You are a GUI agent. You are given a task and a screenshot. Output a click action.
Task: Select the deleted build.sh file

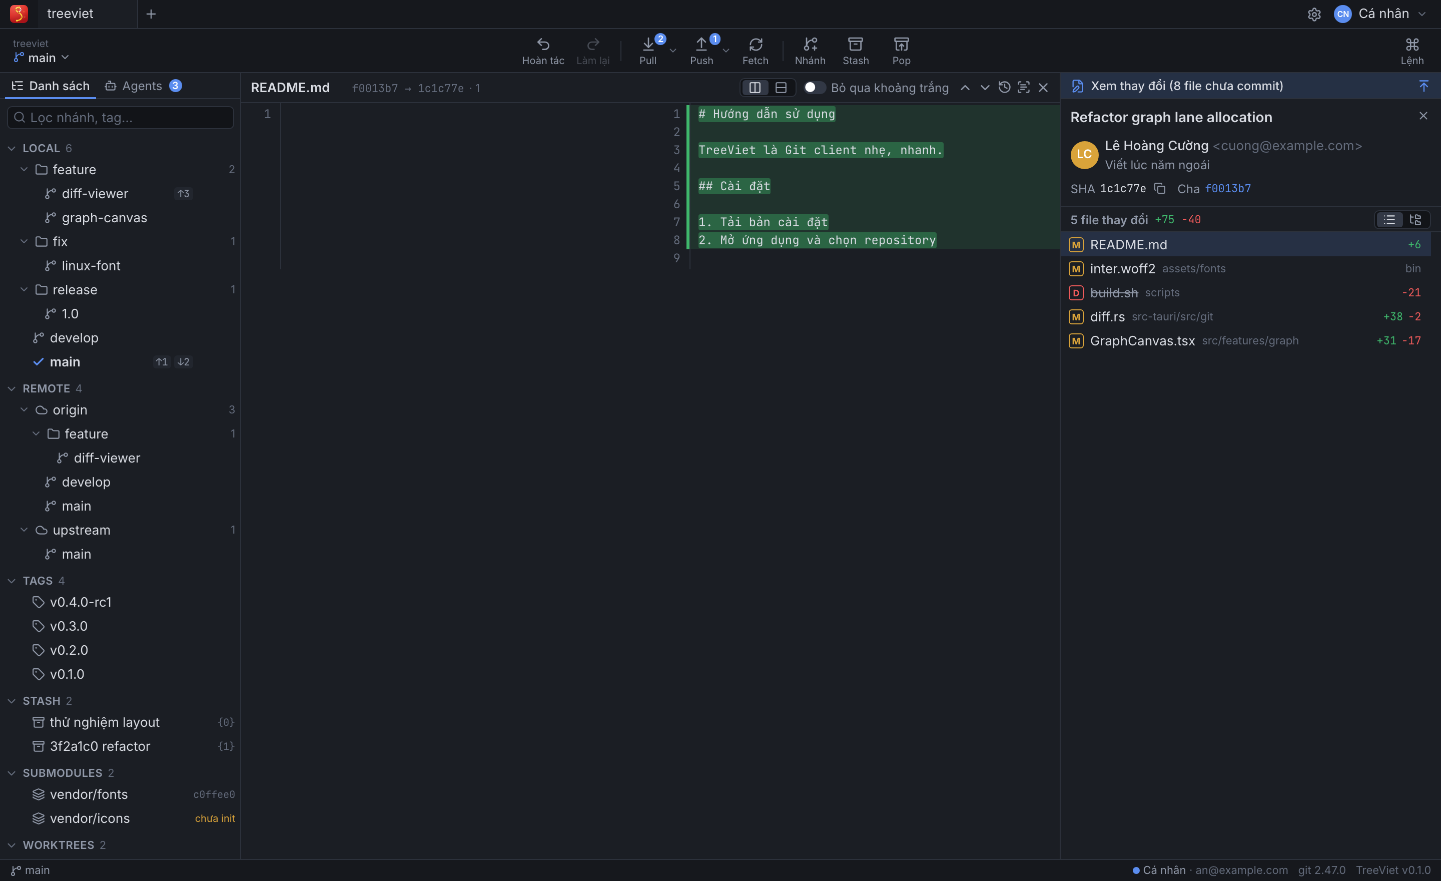click(x=1245, y=293)
